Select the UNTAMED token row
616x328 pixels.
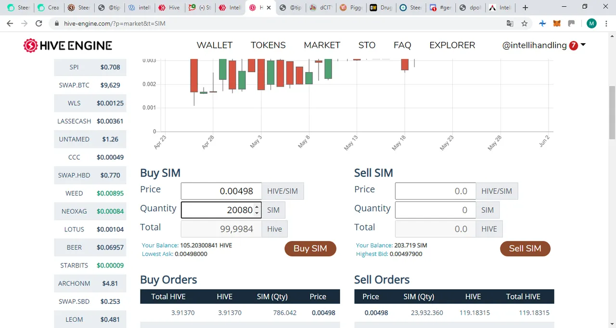coord(90,139)
